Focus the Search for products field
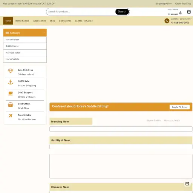 point(81,12)
